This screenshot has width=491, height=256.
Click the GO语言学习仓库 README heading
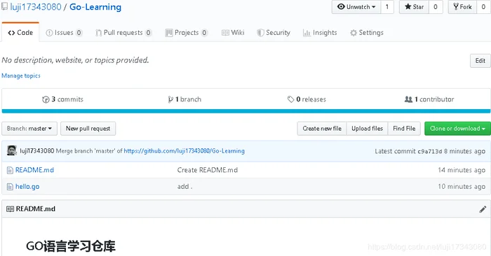(71, 246)
